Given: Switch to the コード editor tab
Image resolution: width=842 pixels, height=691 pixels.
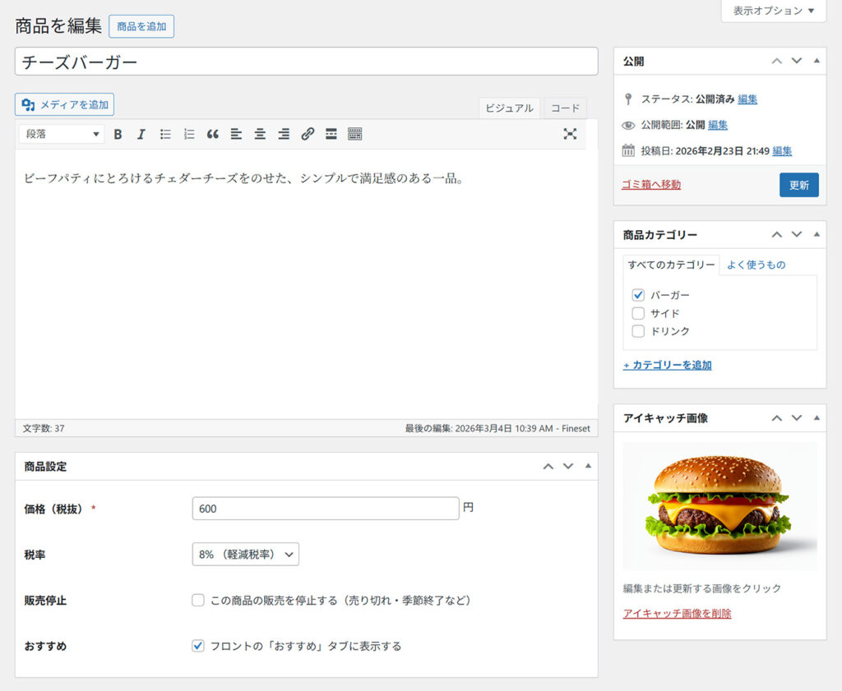Looking at the screenshot, I should 565,108.
